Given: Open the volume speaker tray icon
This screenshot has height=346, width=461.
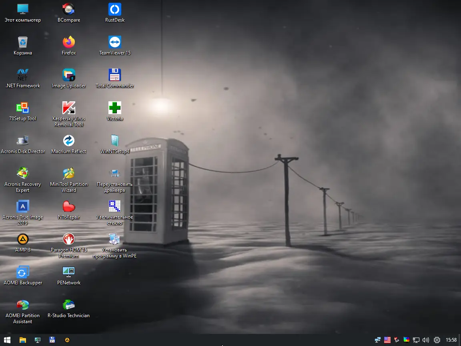Looking at the screenshot, I should pos(426,340).
